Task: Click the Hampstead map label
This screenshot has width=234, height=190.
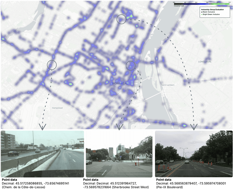Action: [x=57, y=108]
